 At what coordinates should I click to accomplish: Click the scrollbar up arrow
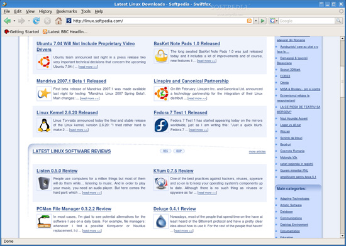point(342,38)
